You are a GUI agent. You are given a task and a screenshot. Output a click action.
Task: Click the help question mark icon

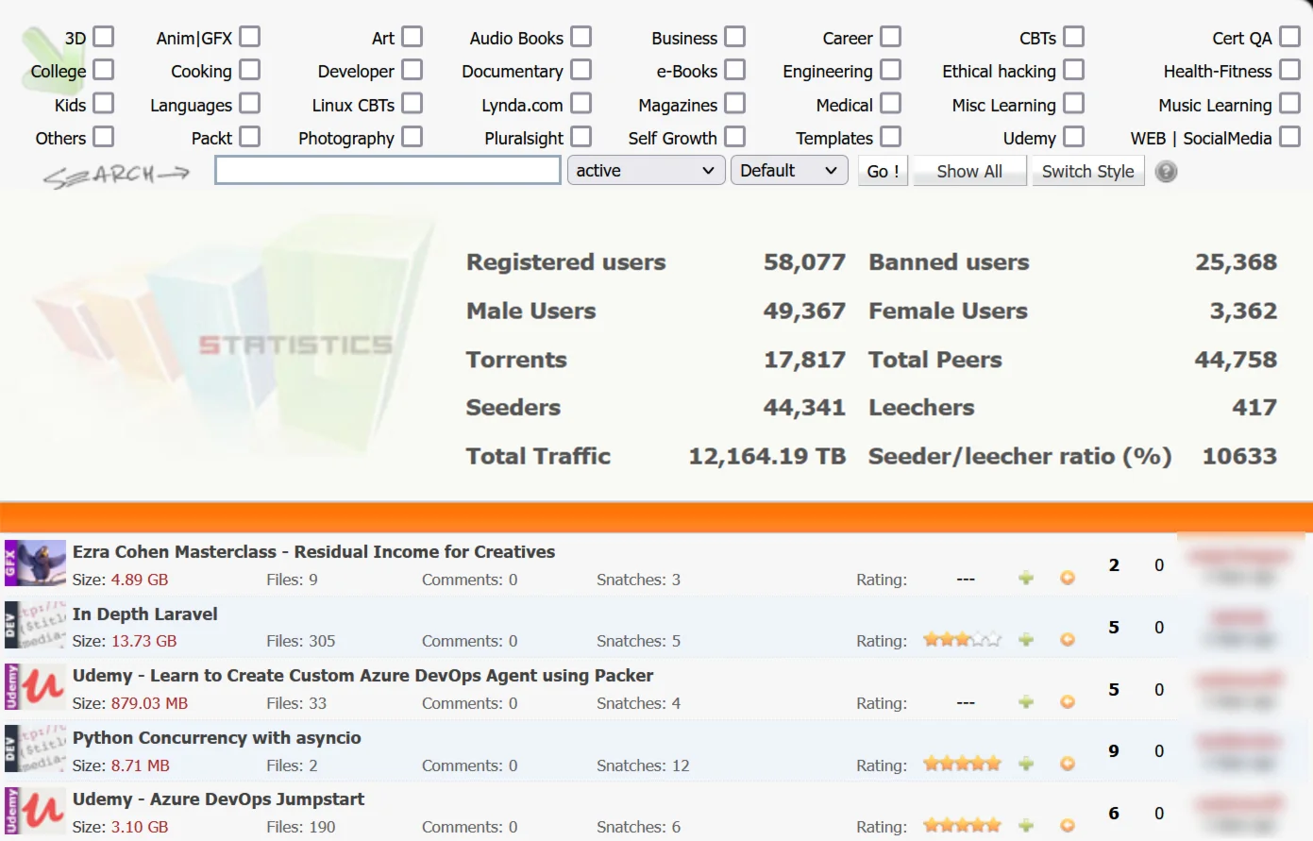pyautogui.click(x=1166, y=172)
